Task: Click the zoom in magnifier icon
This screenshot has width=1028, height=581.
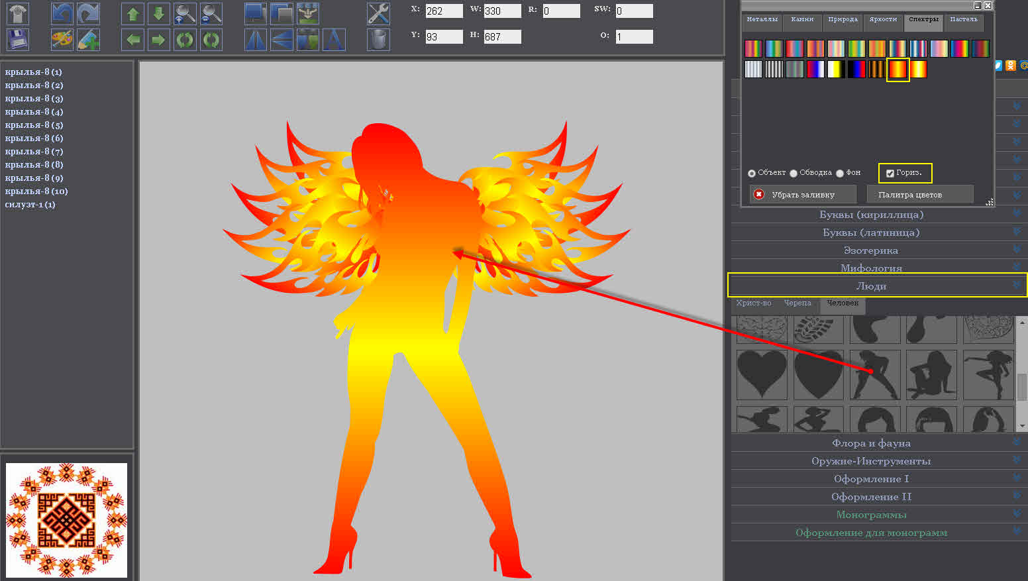Action: click(x=185, y=13)
